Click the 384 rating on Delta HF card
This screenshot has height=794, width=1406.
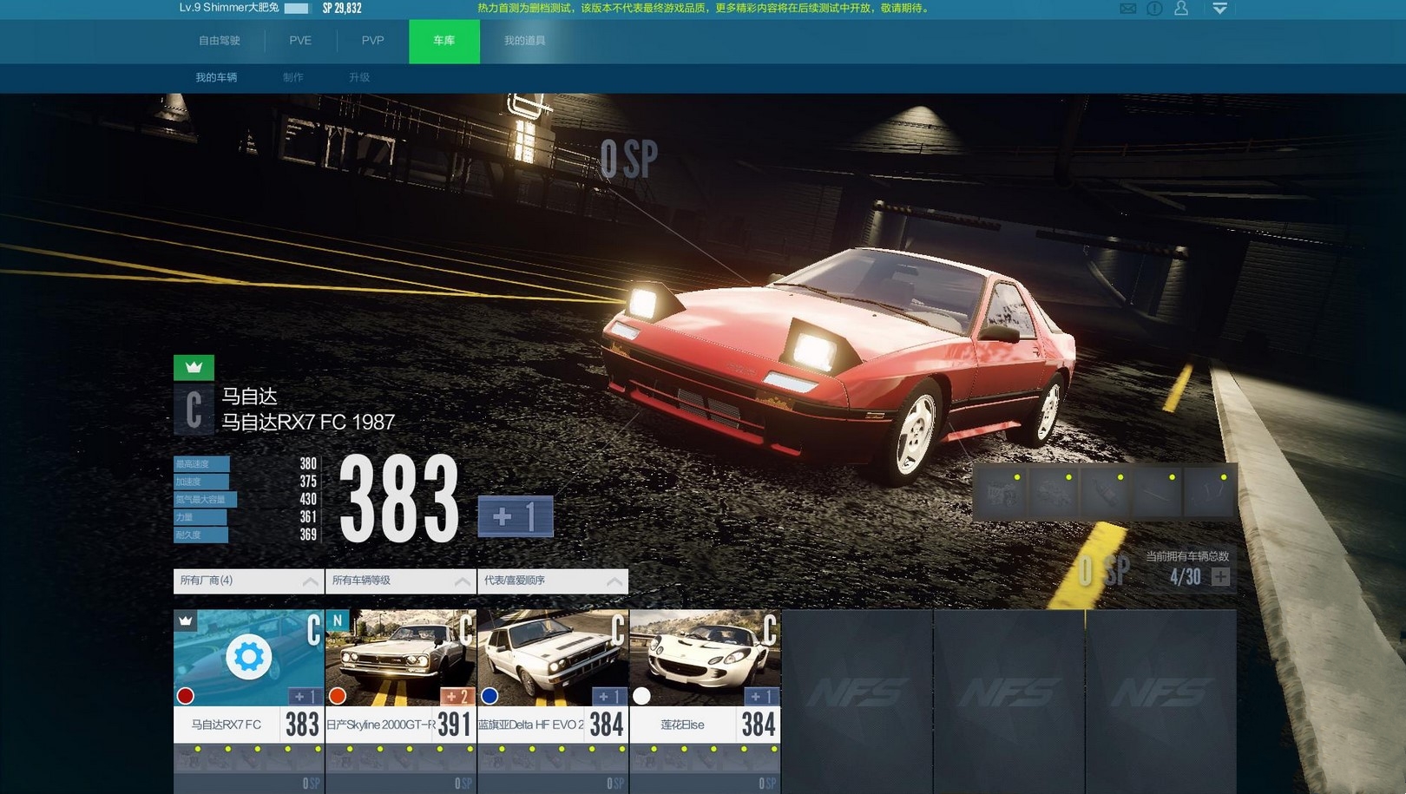tap(606, 724)
